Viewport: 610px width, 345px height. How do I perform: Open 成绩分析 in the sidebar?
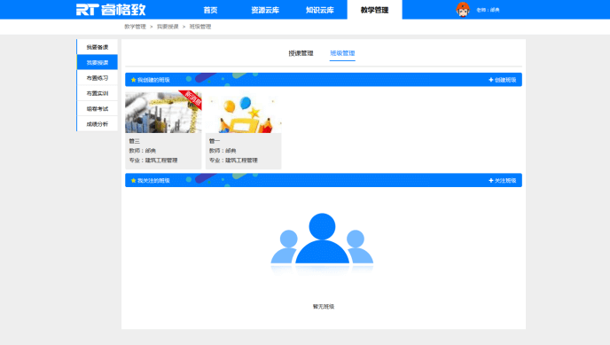(x=98, y=124)
